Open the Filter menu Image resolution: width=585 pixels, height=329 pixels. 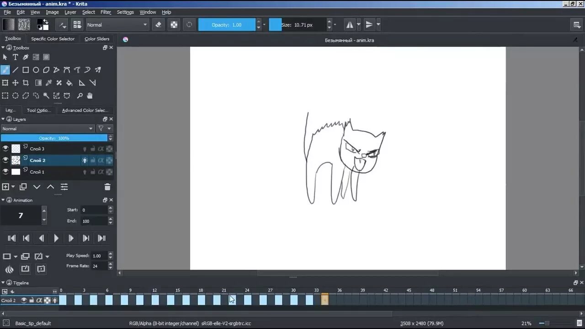click(106, 12)
